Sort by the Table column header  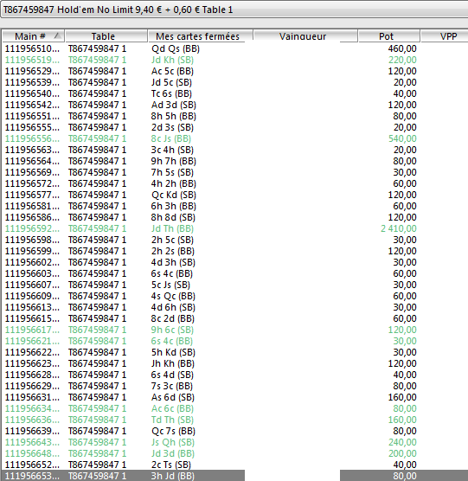106,36
